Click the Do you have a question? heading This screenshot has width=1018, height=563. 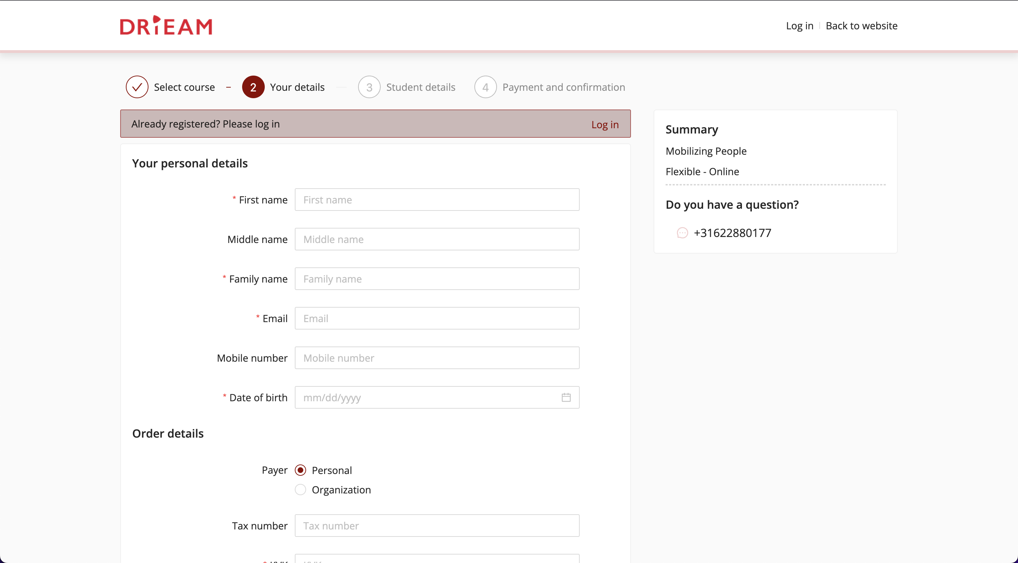pyautogui.click(x=732, y=205)
